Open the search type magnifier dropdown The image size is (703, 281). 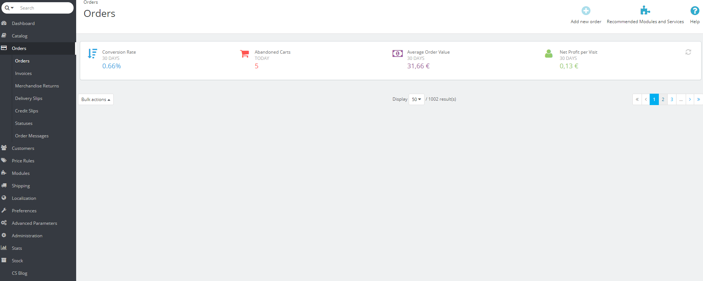tap(9, 8)
